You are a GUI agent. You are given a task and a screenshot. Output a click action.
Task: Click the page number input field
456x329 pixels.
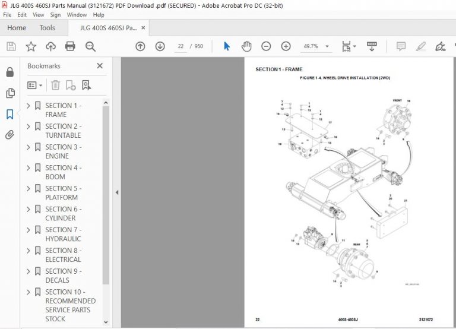click(x=180, y=46)
